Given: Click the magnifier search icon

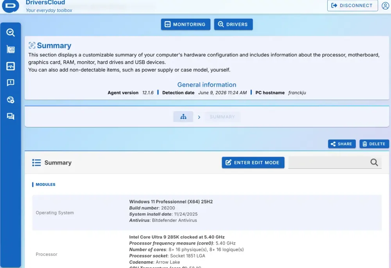Looking at the screenshot, I should tap(374, 163).
